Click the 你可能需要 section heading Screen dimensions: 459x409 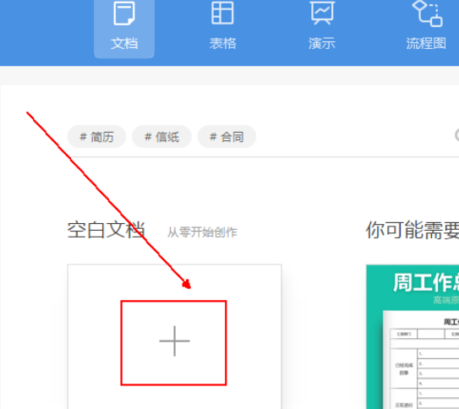(413, 230)
